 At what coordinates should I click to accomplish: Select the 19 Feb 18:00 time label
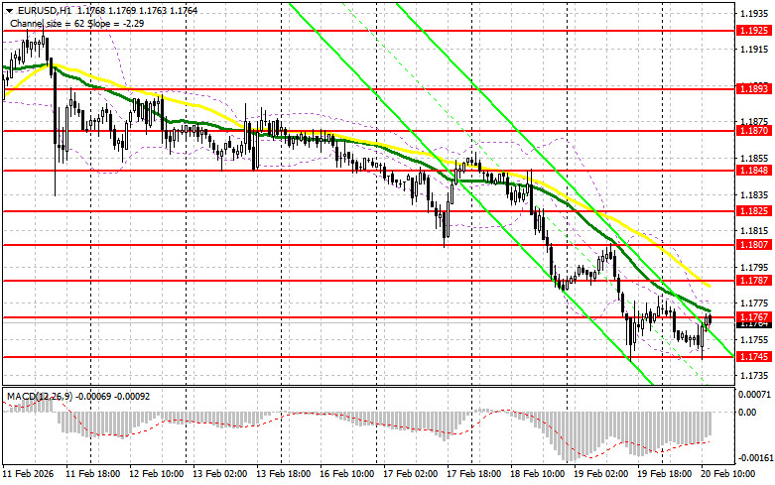[x=665, y=474]
